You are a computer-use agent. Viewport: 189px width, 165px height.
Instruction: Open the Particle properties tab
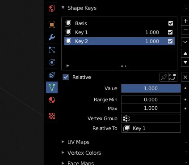[x=52, y=50]
